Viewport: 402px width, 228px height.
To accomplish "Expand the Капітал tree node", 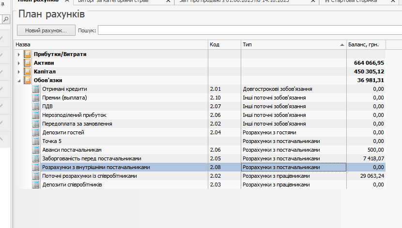I will (19, 71).
